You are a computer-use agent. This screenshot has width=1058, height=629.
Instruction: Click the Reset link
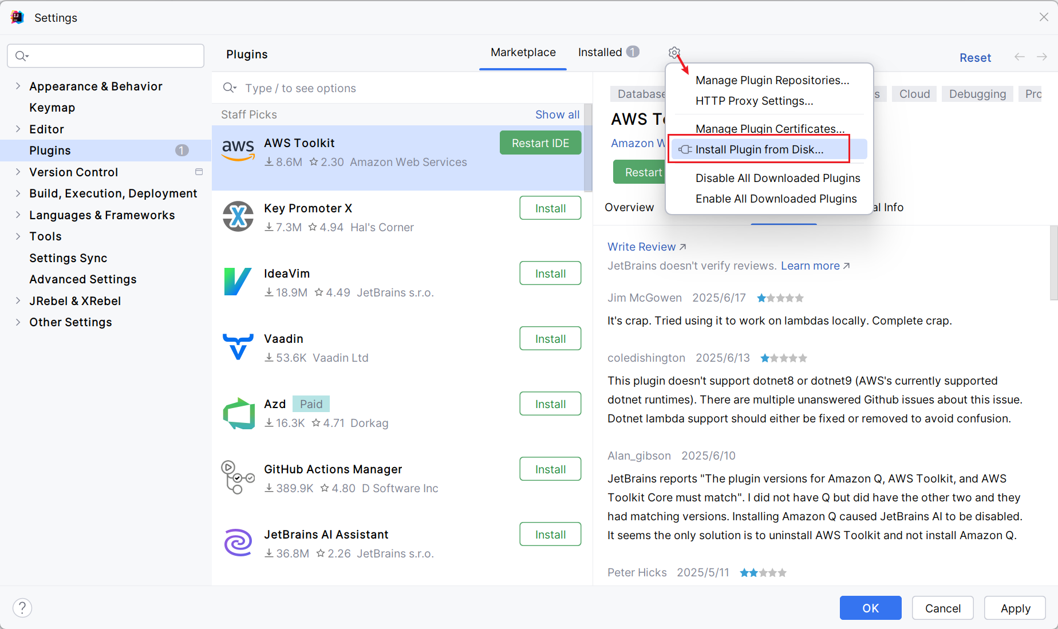975,57
